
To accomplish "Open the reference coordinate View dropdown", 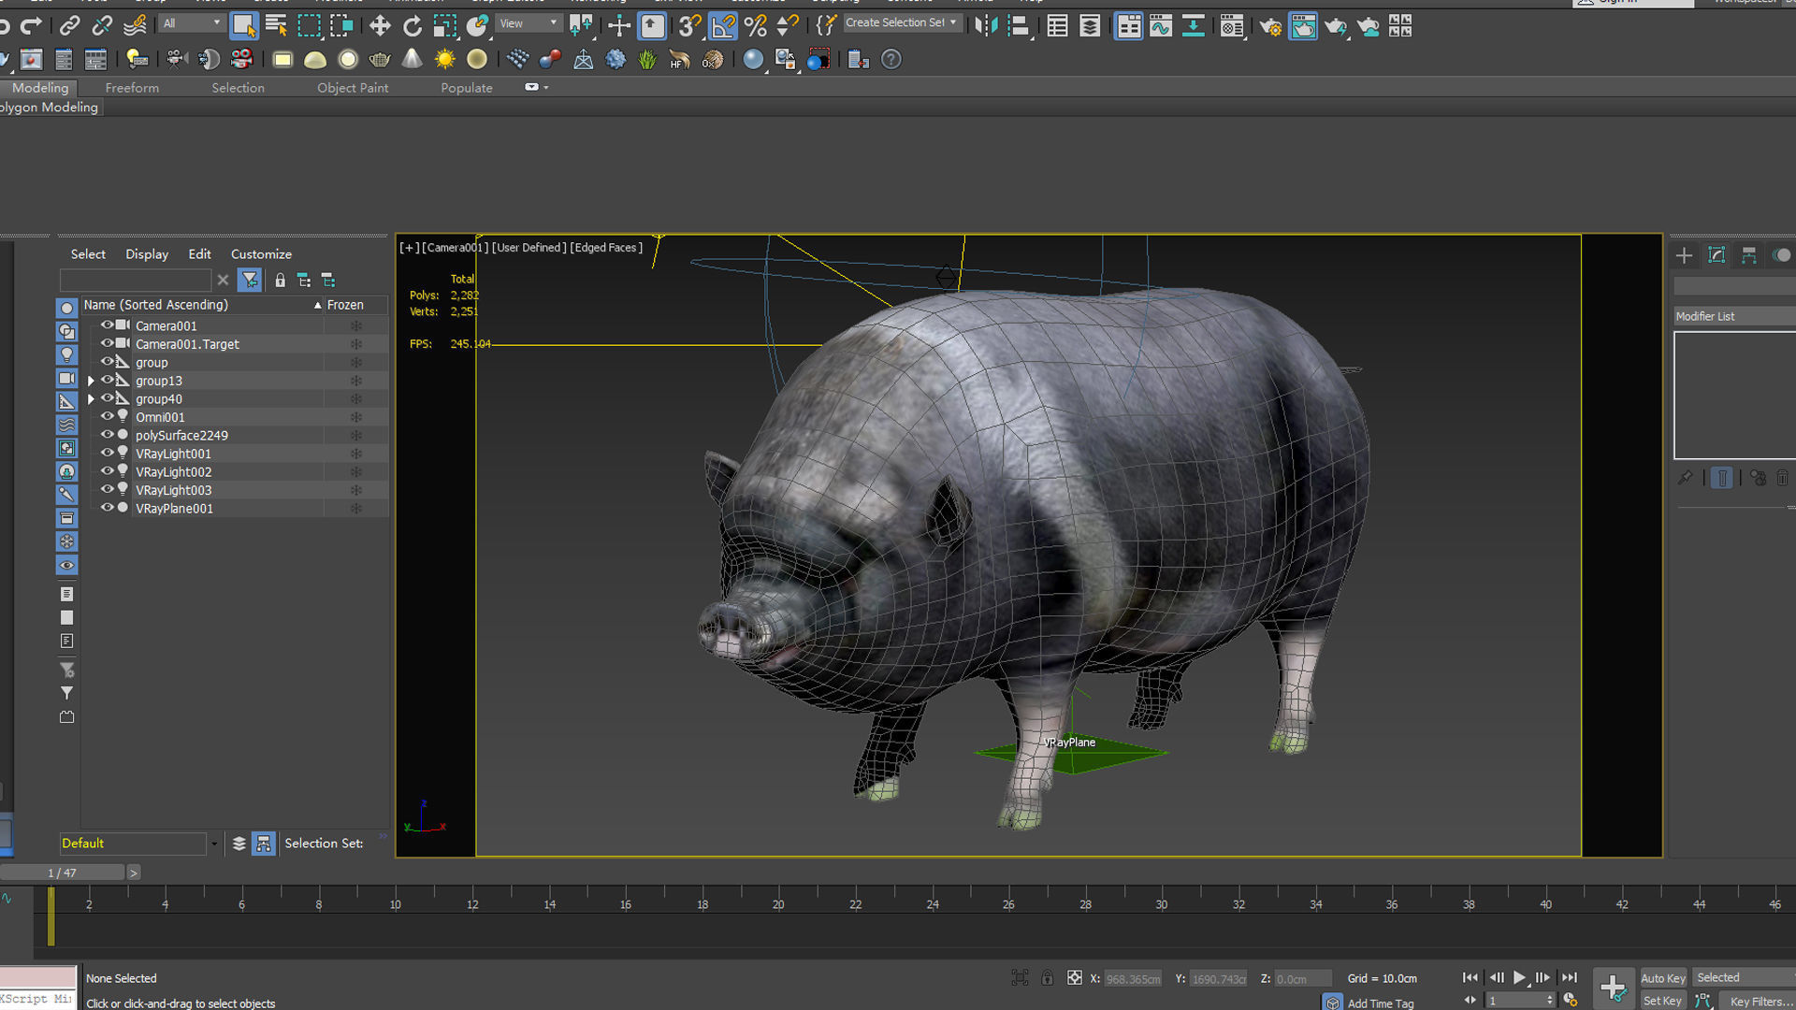I will click(529, 23).
